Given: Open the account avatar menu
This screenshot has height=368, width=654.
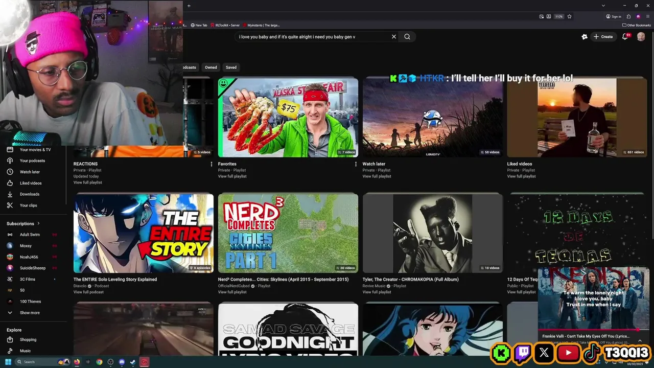Looking at the screenshot, I should pyautogui.click(x=641, y=37).
